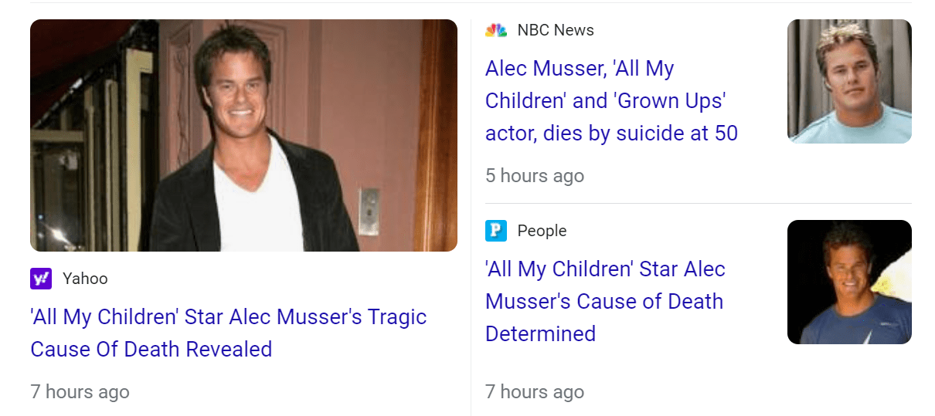Open Yahoo's 'Tragic Cause Of Death Revealed' headline
Viewport: 935px width, 416px height.
(x=228, y=333)
